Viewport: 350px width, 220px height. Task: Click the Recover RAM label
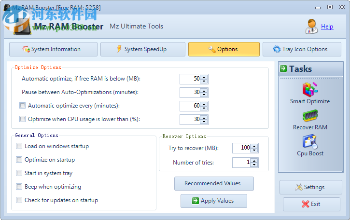[x=310, y=127]
